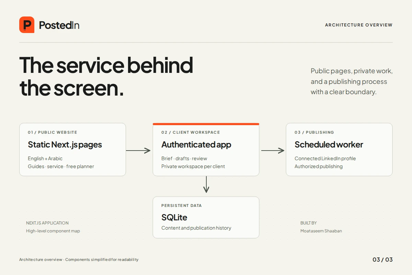Click the "Authorized publishing" line
The image size is (412, 275).
(319, 166)
